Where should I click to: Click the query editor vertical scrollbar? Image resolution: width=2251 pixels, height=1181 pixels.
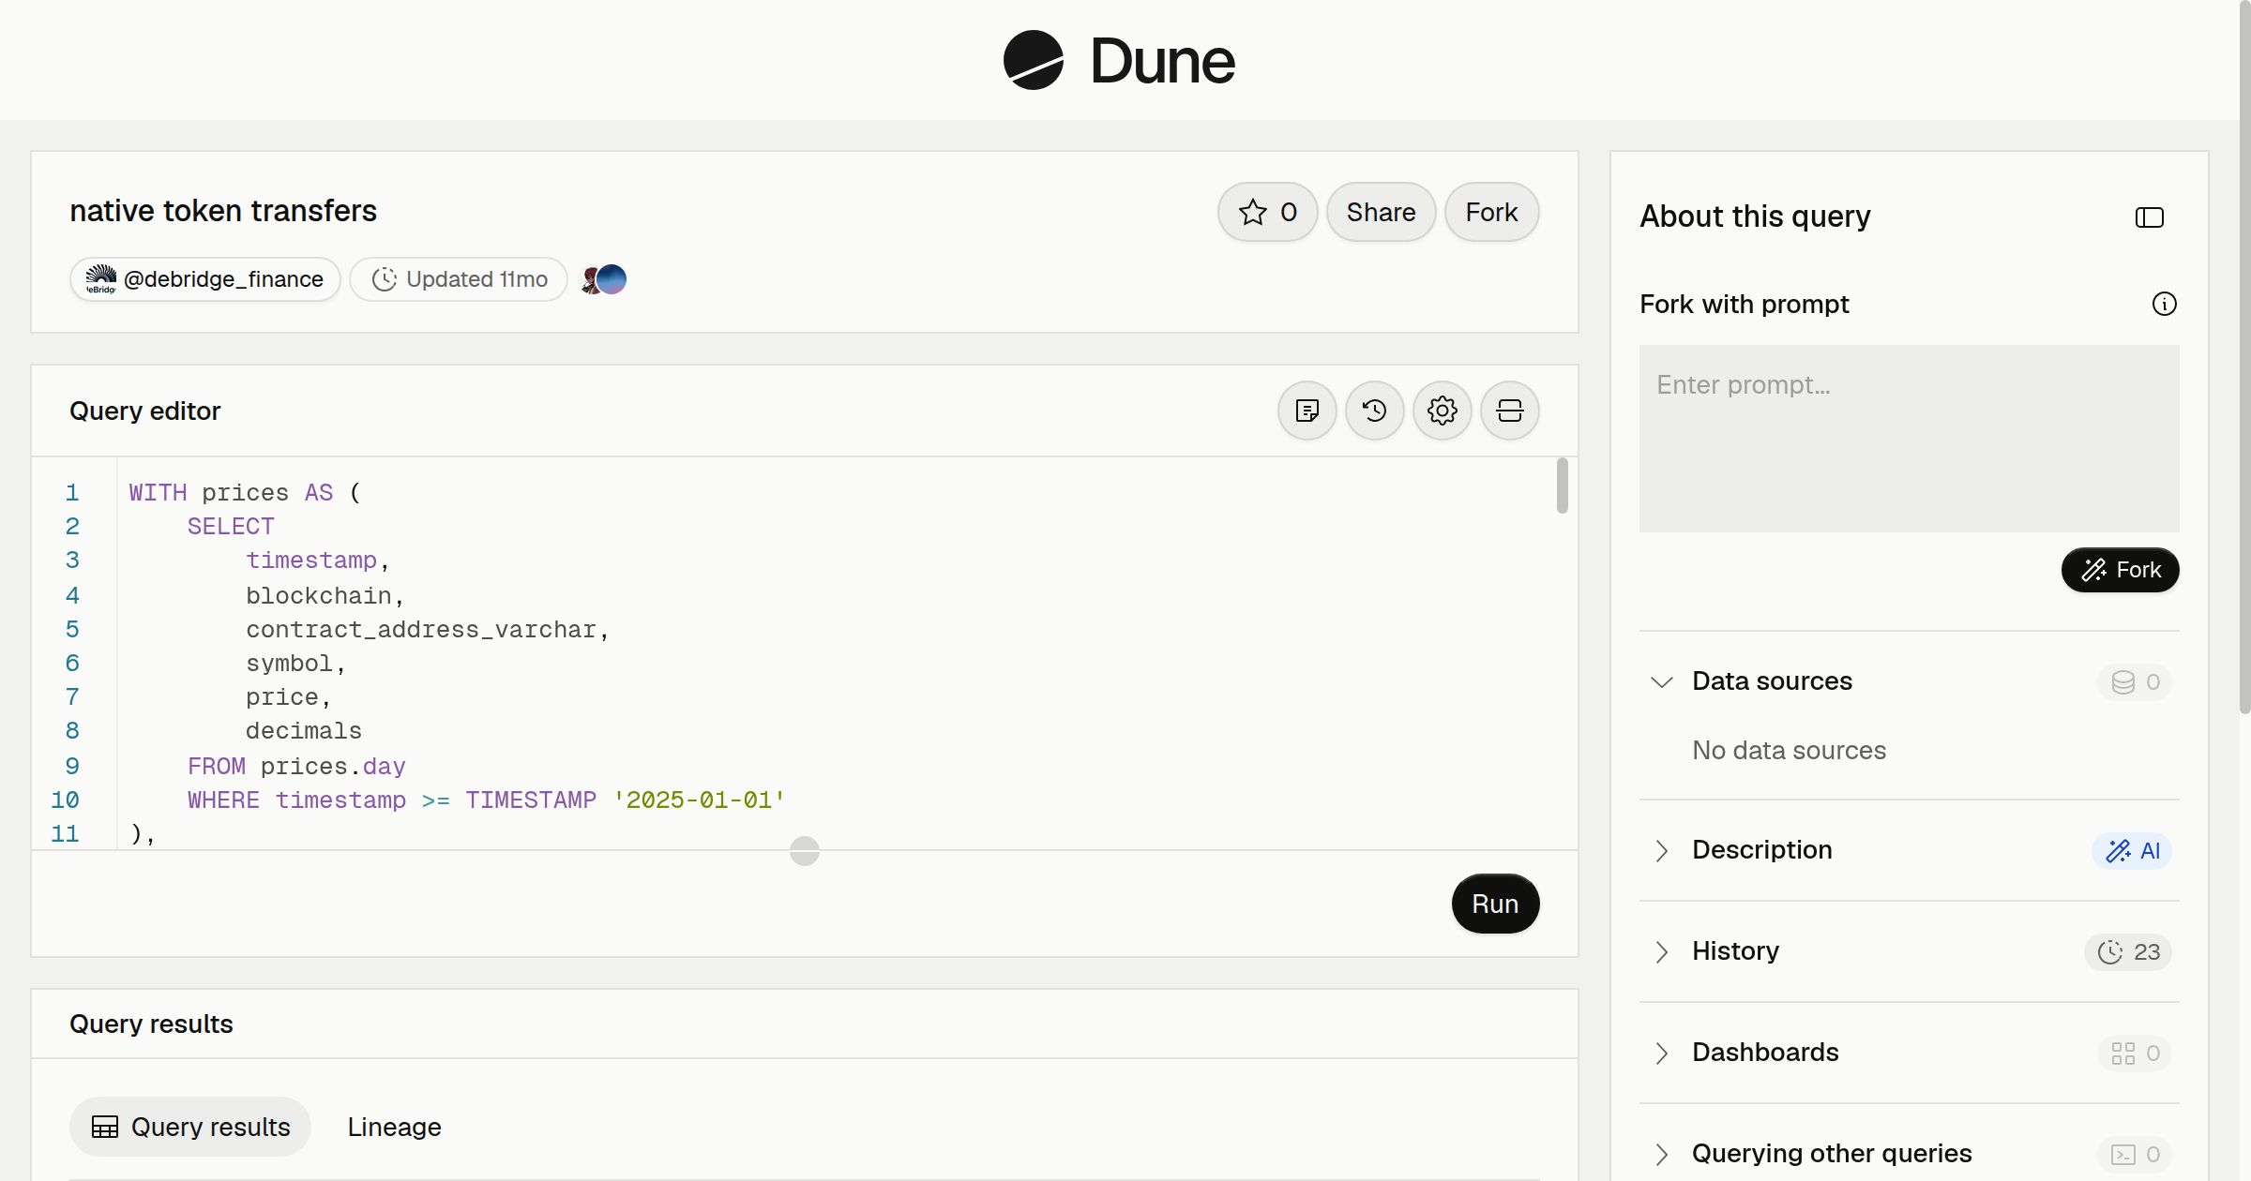point(1562,486)
